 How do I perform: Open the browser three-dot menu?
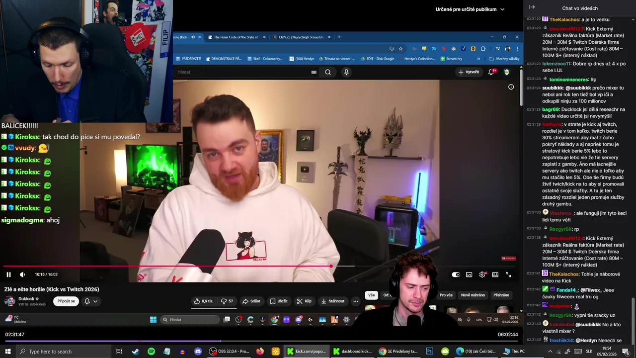pos(517,49)
